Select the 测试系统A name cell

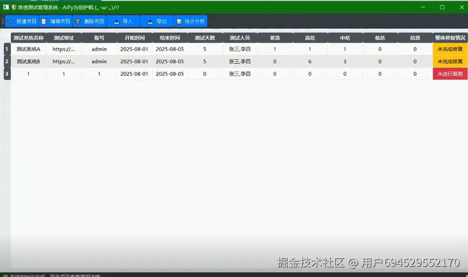pyautogui.click(x=28, y=49)
